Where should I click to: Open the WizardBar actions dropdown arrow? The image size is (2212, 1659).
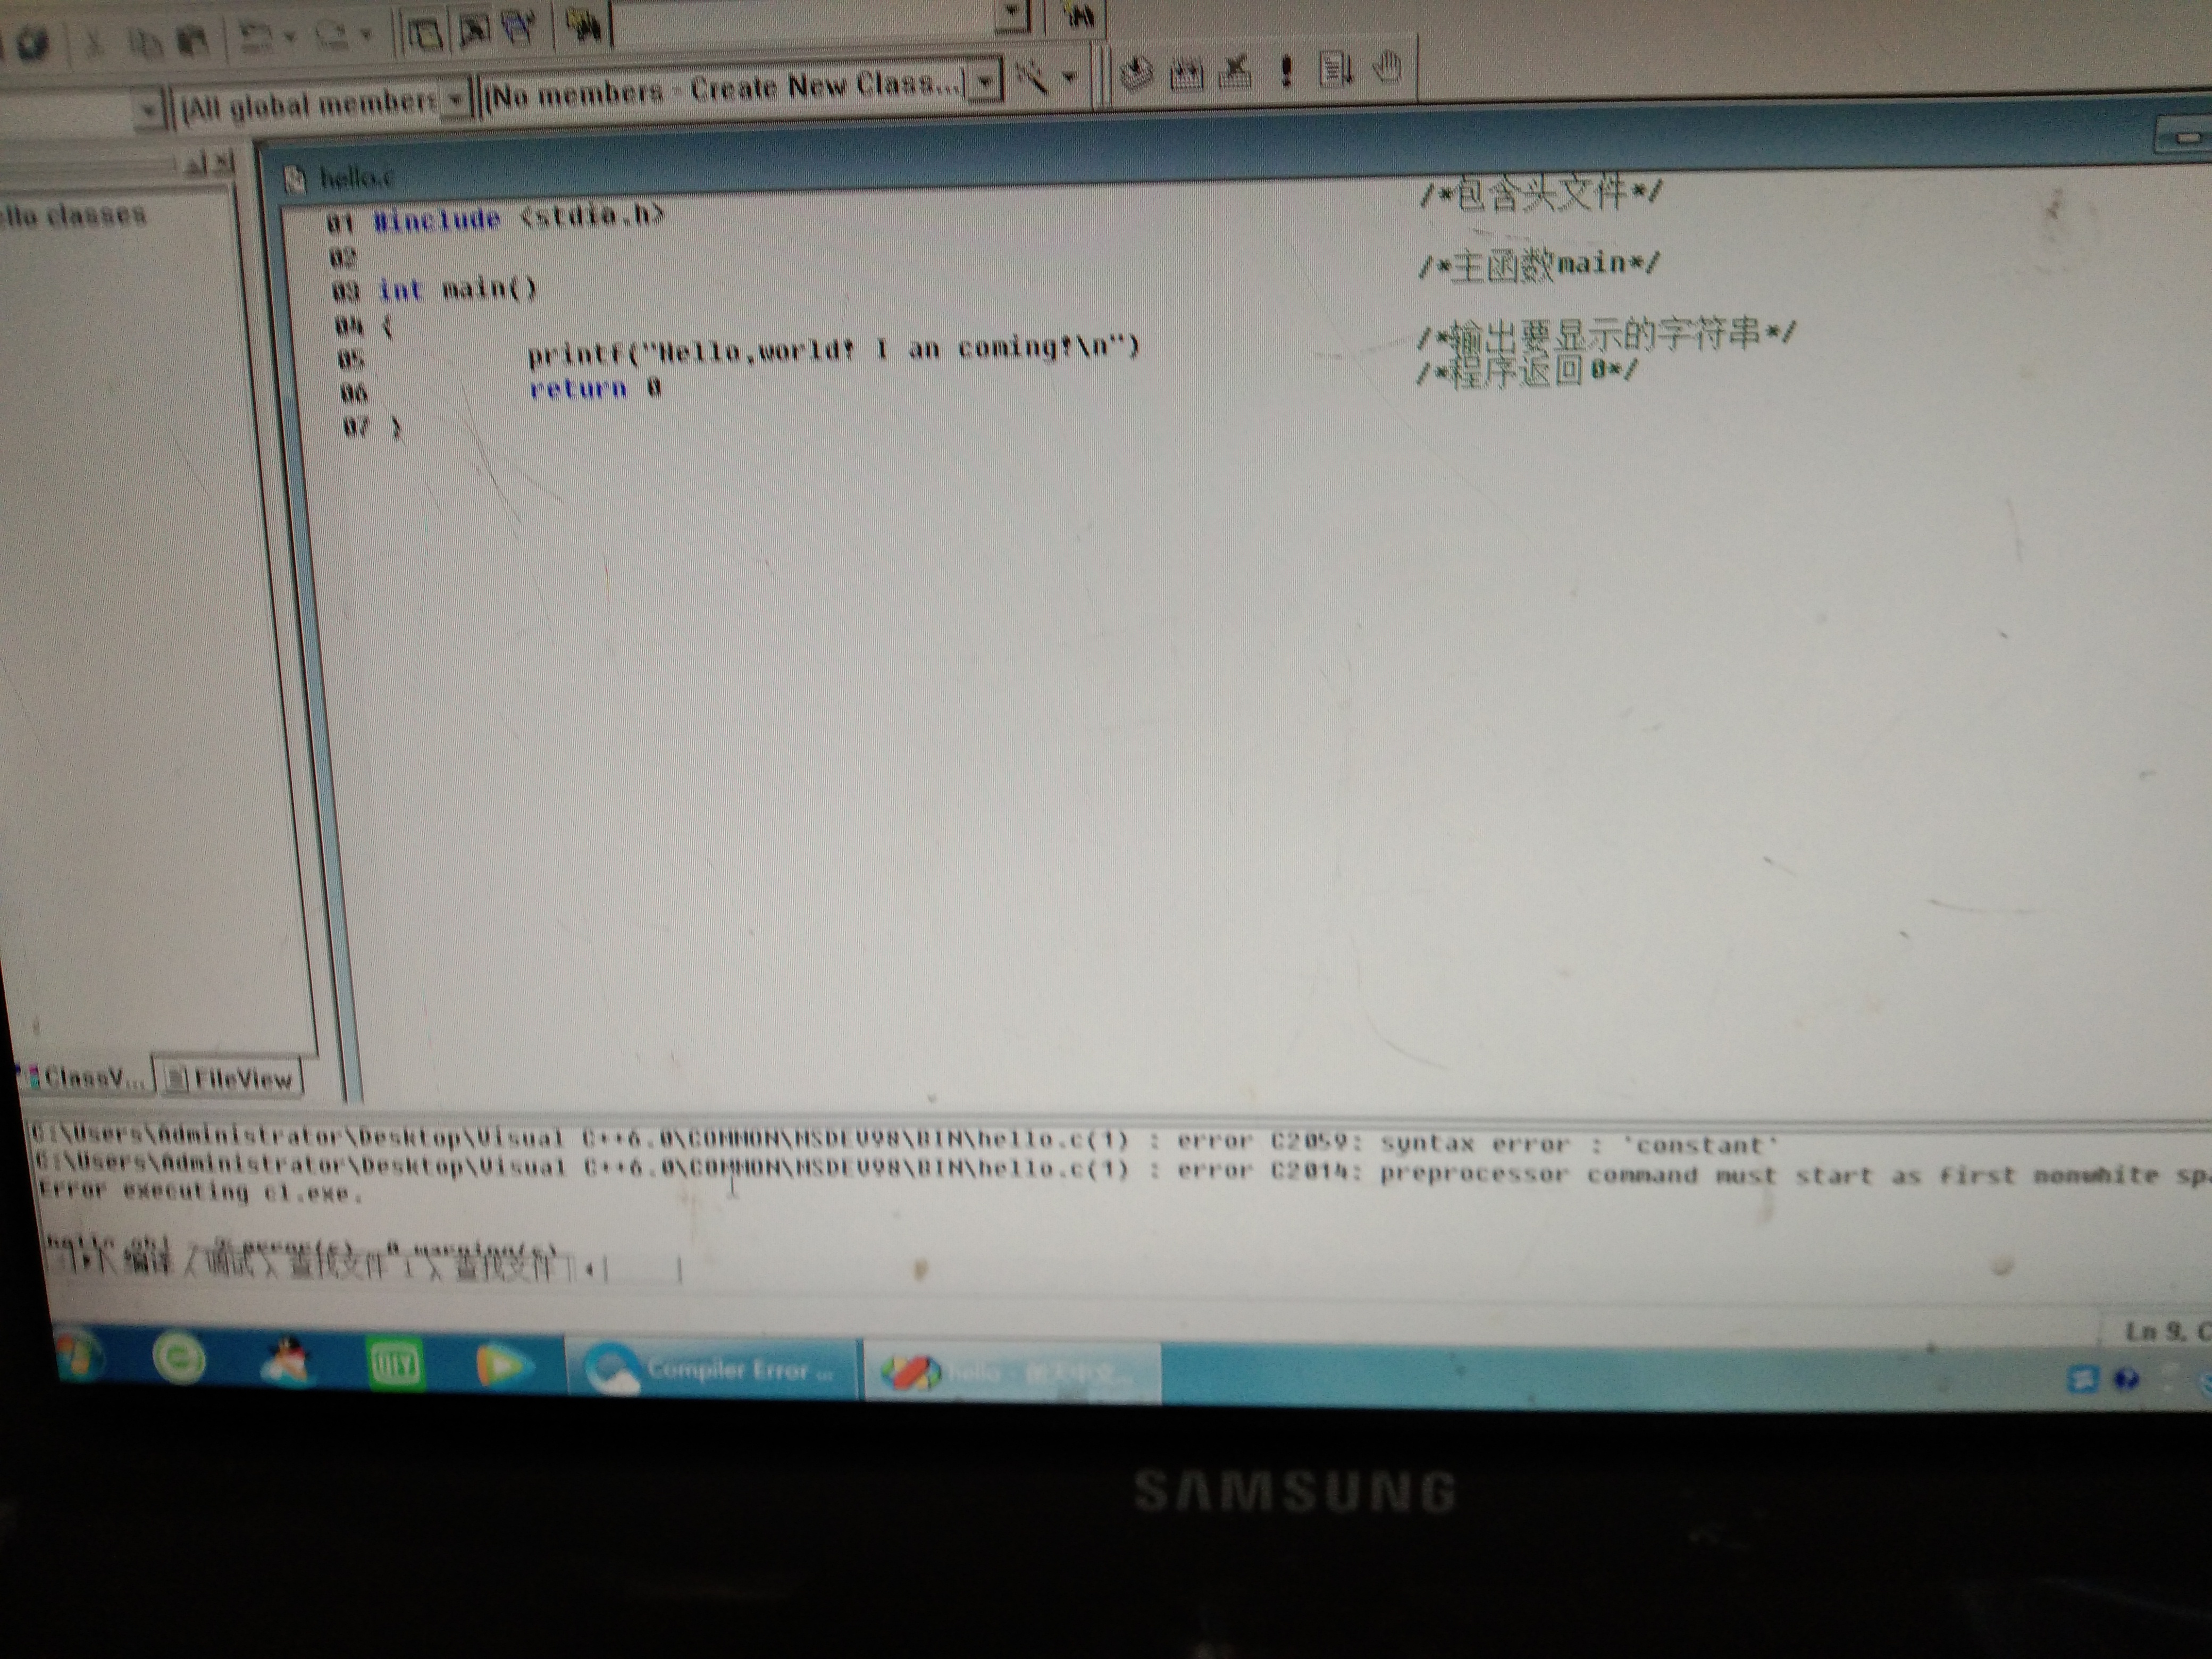point(1071,76)
